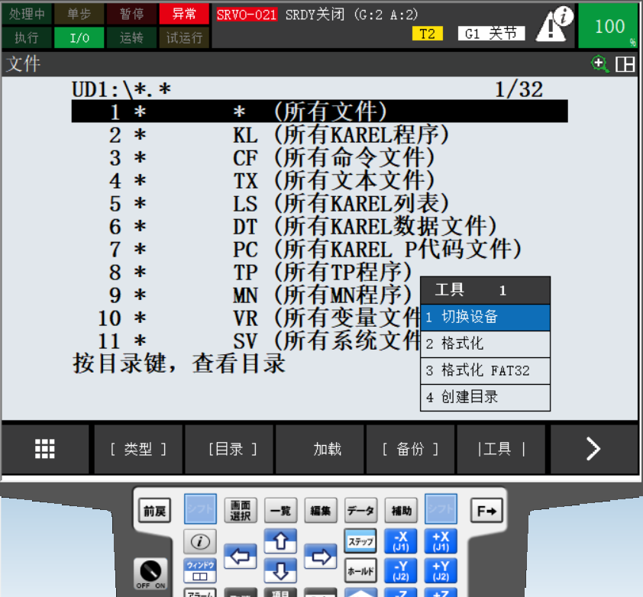The height and width of the screenshot is (597, 643).
Task: Turn the OFF/ON teach pendant switch
Action: (150, 573)
